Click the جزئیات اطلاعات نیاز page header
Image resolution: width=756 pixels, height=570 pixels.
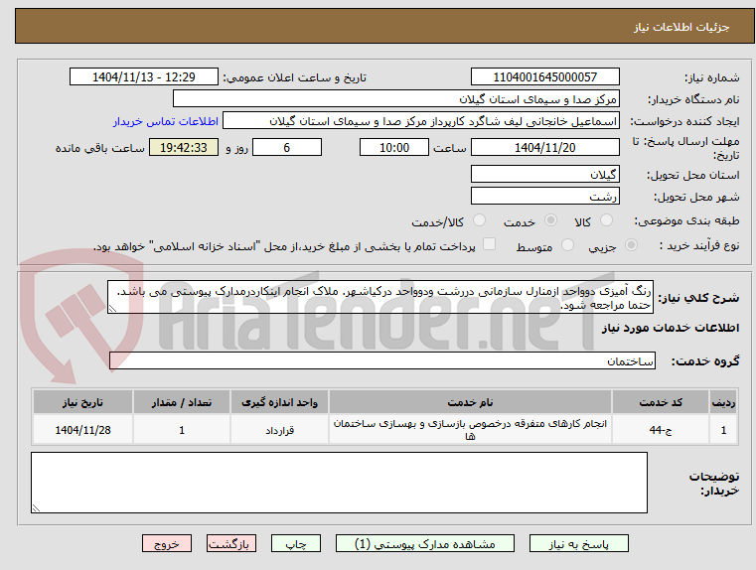(681, 27)
